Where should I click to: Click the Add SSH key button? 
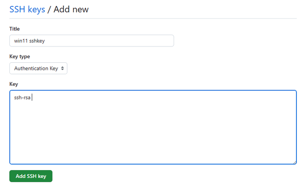[31, 176]
